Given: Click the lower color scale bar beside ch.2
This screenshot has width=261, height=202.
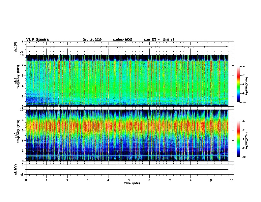Looking at the screenshot, I should (x=239, y=139).
